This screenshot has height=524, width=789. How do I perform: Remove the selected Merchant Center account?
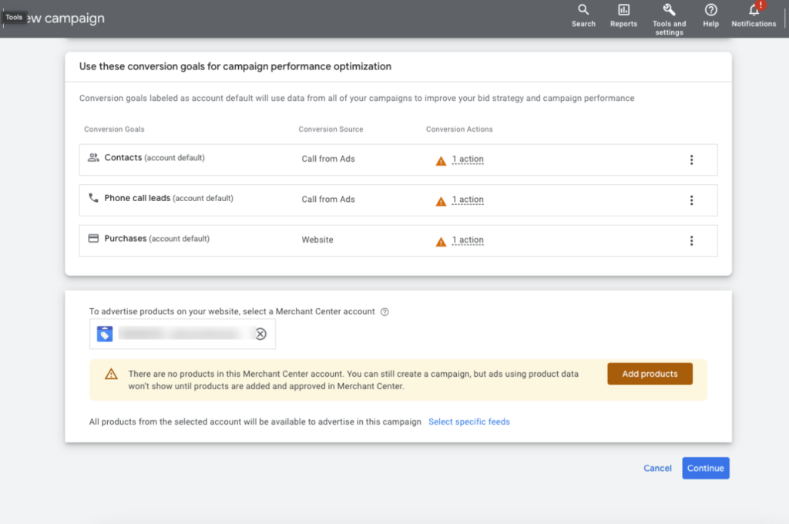tap(260, 334)
